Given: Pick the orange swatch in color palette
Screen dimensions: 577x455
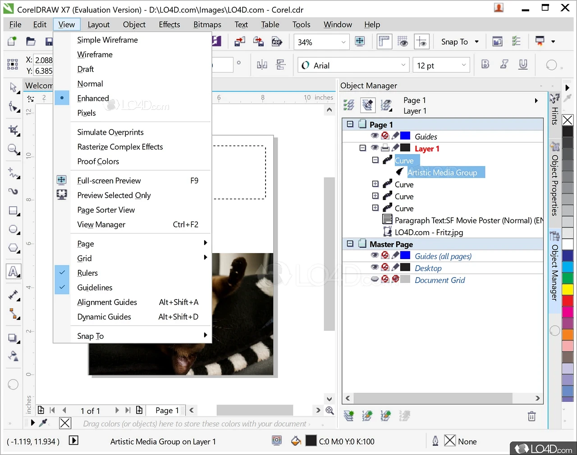Looking at the screenshot, I should pos(568,334).
